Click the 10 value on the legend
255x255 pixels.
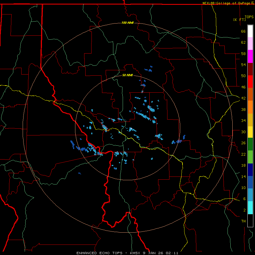point(243,188)
